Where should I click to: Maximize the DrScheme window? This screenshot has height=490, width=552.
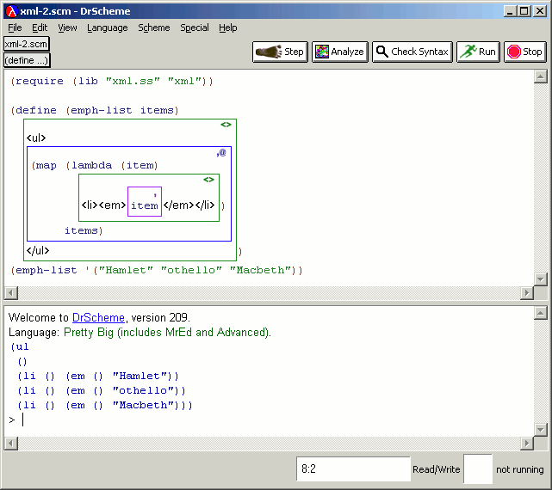524,11
